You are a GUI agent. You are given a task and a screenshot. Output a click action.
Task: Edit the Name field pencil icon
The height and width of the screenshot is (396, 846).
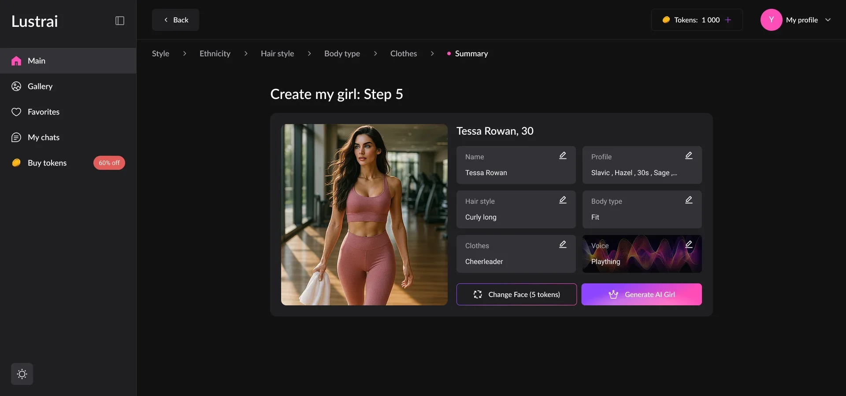point(563,156)
